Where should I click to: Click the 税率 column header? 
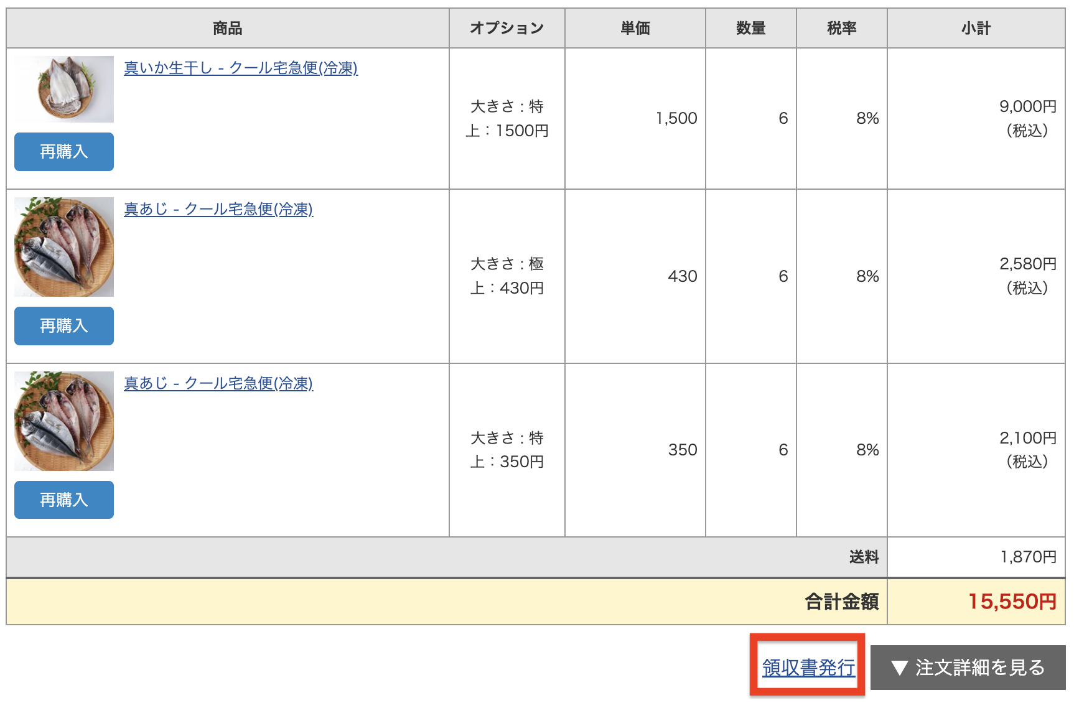[x=841, y=27]
